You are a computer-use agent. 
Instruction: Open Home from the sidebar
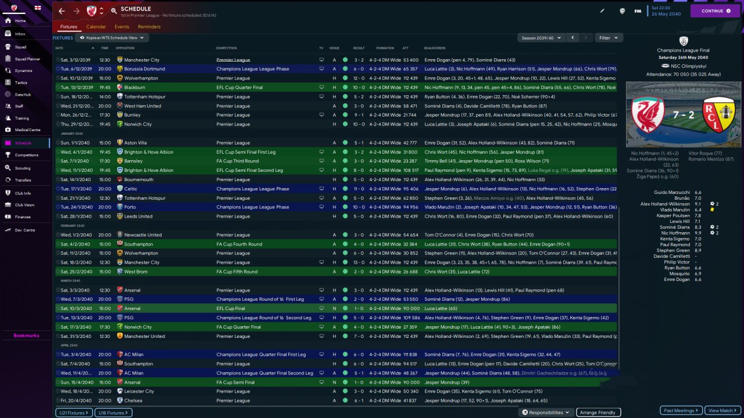point(20,21)
